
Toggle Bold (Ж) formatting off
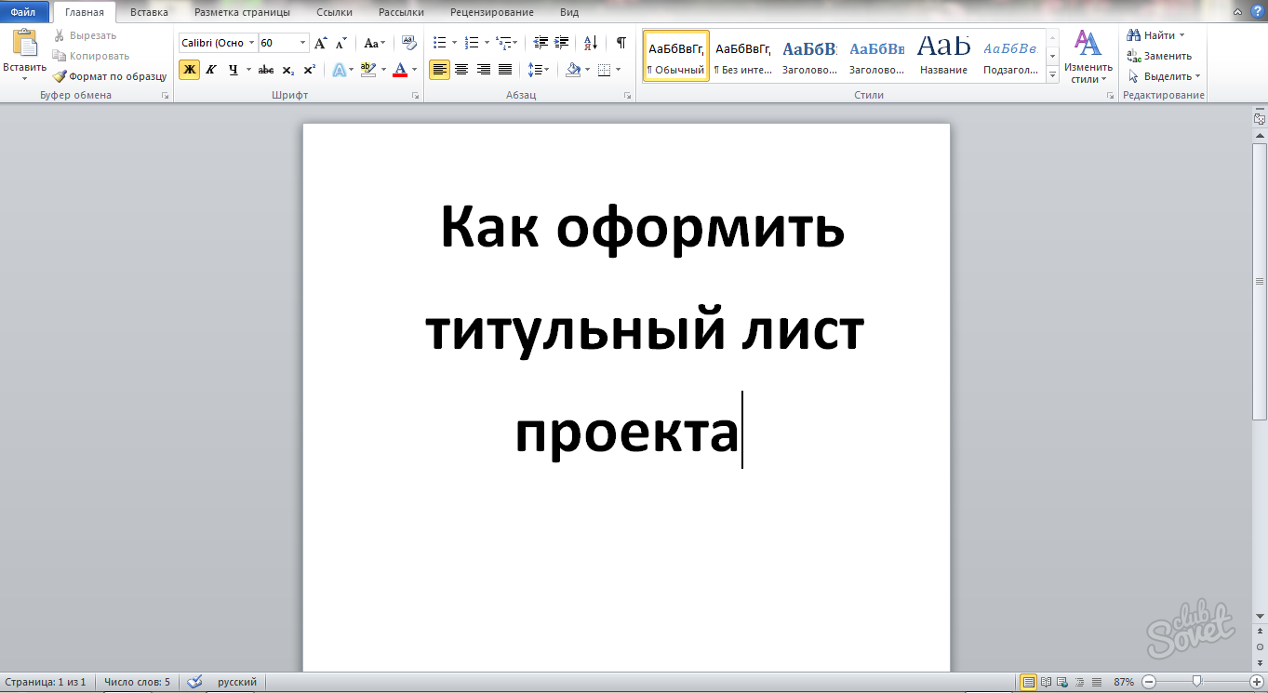click(x=189, y=70)
